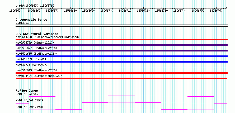Click the 19p13.11 band label

coord(22,23)
